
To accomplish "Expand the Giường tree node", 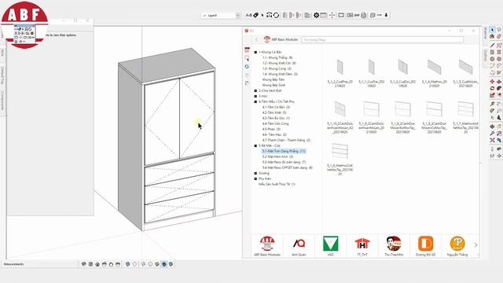I will point(255,173).
